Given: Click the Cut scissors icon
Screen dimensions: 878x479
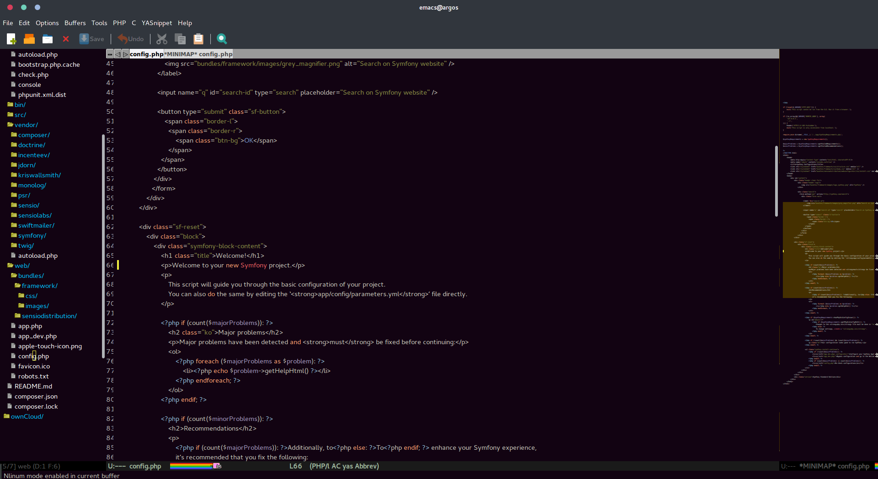Looking at the screenshot, I should [162, 39].
